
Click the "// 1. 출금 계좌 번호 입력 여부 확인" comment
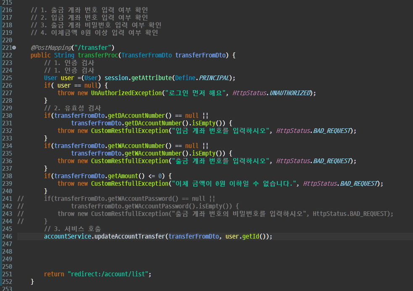(89, 10)
